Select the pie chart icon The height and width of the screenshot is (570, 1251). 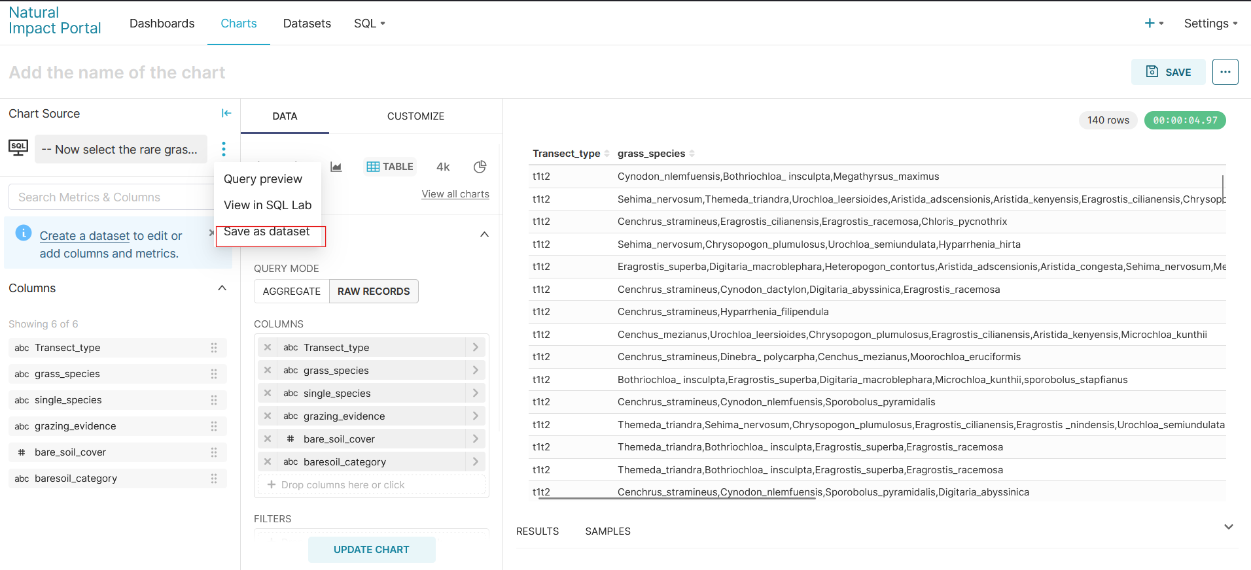480,167
